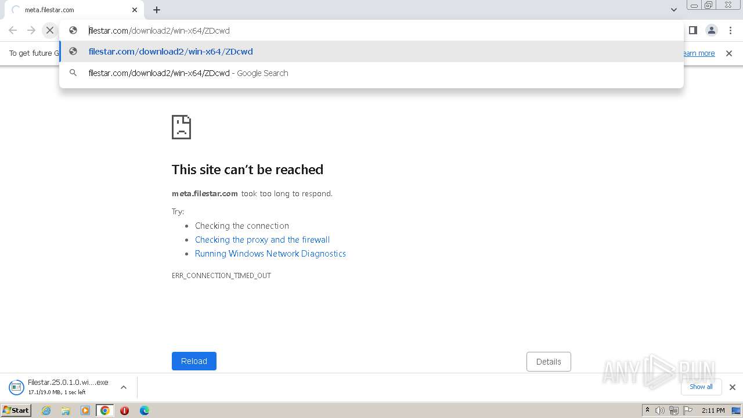The height and width of the screenshot is (418, 743).
Task: Open Action Center flag icon
Action: tap(688, 410)
